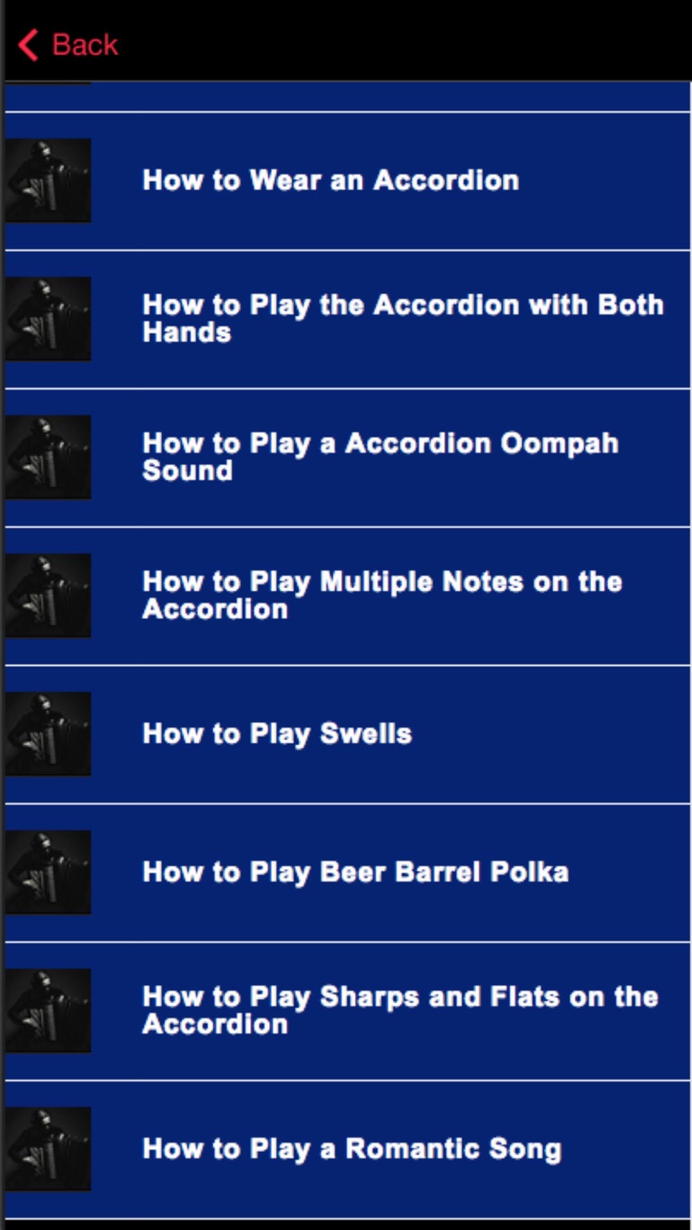This screenshot has height=1230, width=692.
Task: Choose the How to Play Swells item
Action: click(x=347, y=734)
